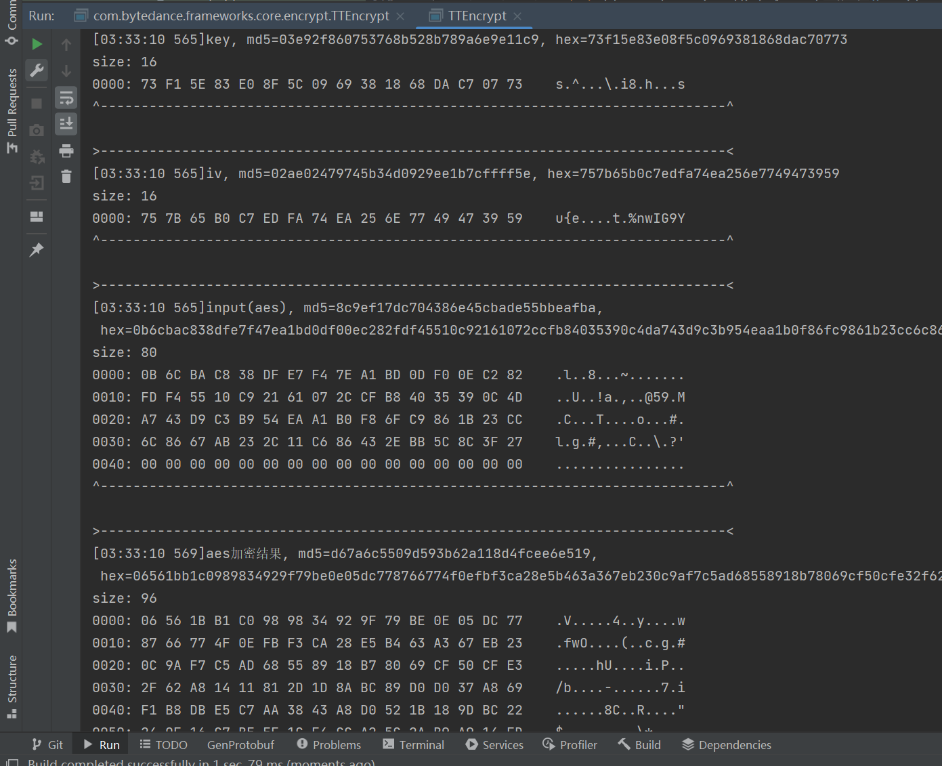Toggle scroll to end of output

coord(66,124)
